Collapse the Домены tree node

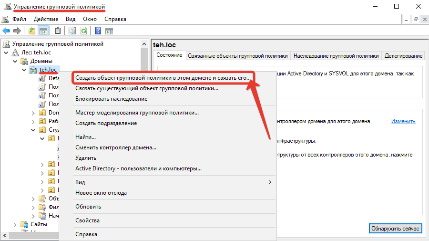coord(15,61)
